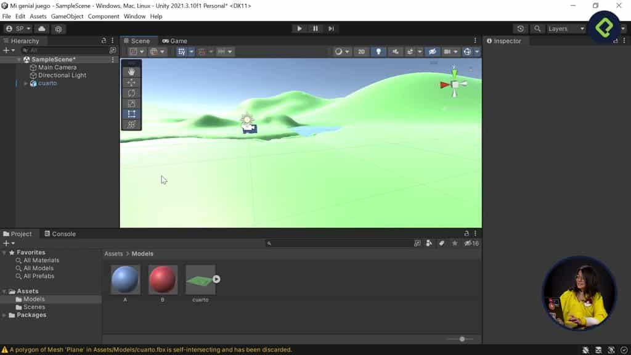Click the y-axis cone on the scene gizmo

point(454,74)
